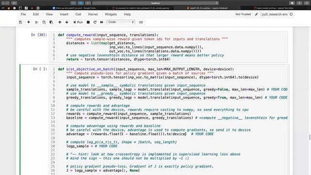Reload the page in Safari address bar
Screen dimensions: 311x175
click(x=217, y=3)
